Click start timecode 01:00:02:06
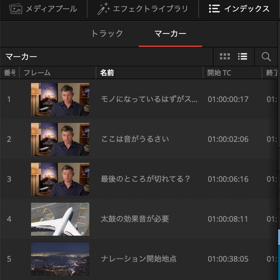This screenshot has width=280, height=280. (x=228, y=139)
